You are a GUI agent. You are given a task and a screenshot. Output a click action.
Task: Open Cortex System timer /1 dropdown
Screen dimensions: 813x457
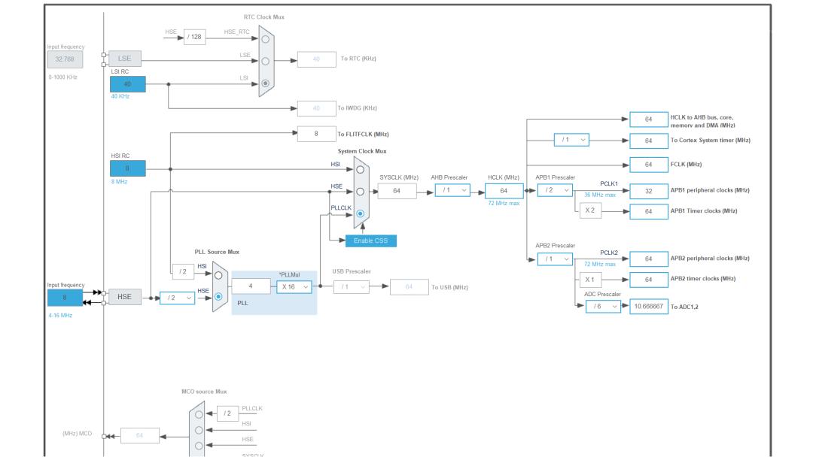(571, 140)
